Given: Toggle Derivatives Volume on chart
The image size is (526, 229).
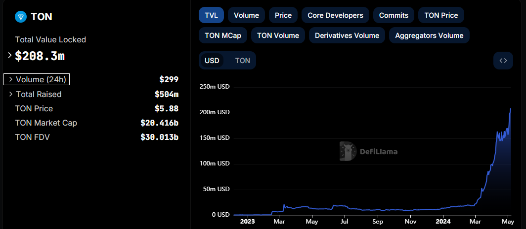Looking at the screenshot, I should click(x=347, y=35).
